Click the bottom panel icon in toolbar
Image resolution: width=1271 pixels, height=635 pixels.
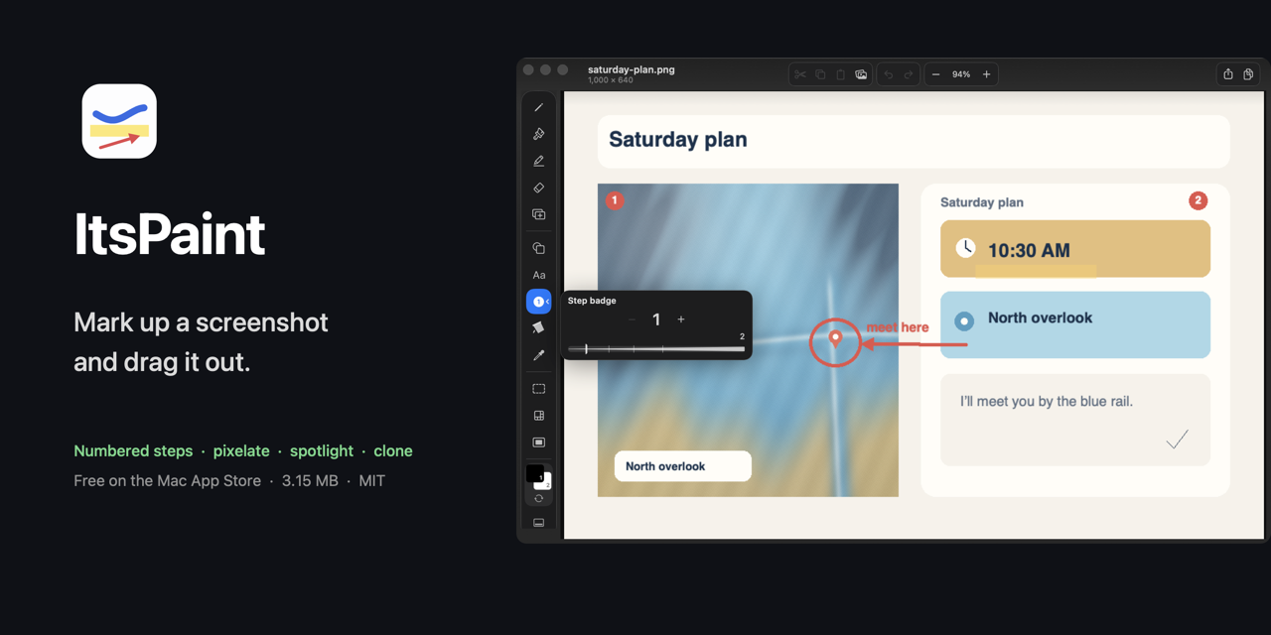click(x=538, y=523)
